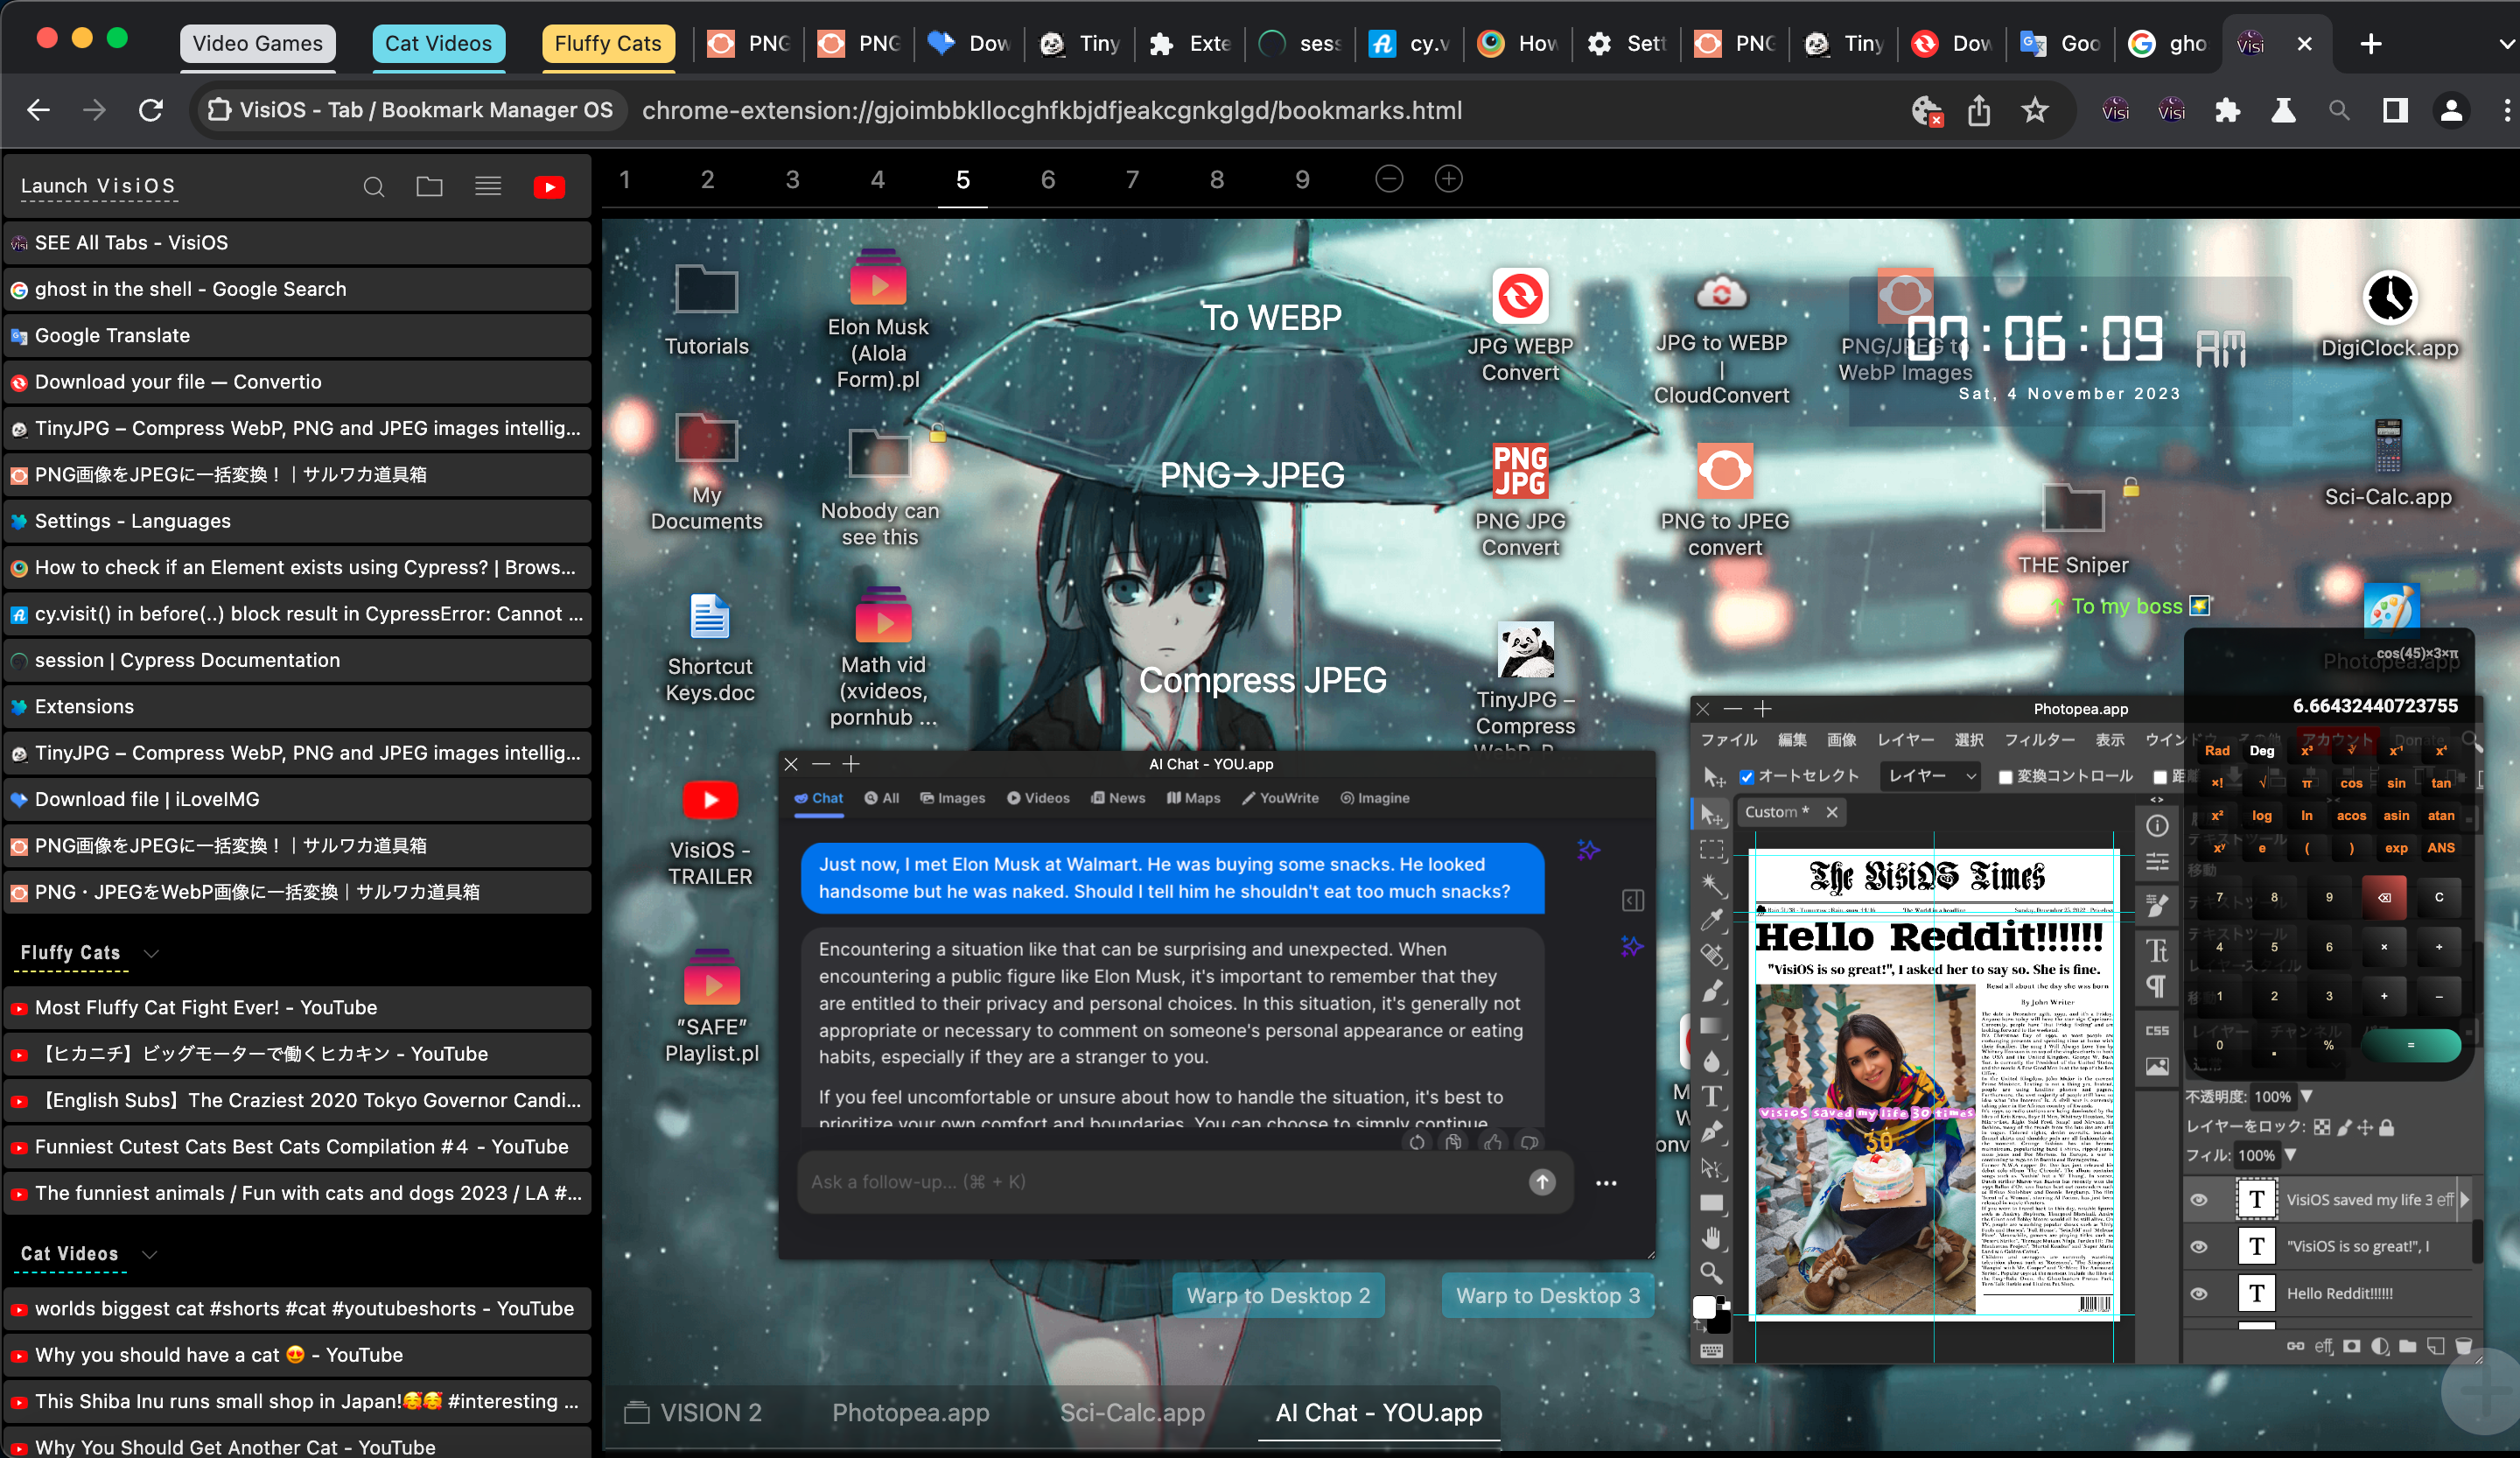Select the Magic Wand tool in Photopea
Viewport: 2520px width, 1458px height.
(1712, 885)
